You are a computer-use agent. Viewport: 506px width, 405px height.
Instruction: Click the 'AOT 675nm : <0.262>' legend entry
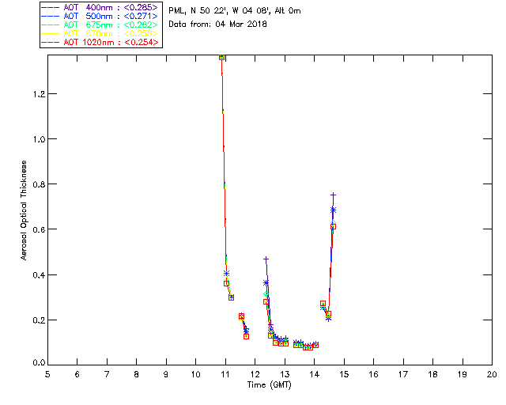(100, 25)
